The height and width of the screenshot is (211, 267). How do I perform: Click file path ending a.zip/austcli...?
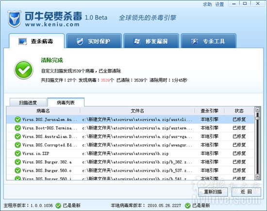click(137, 120)
